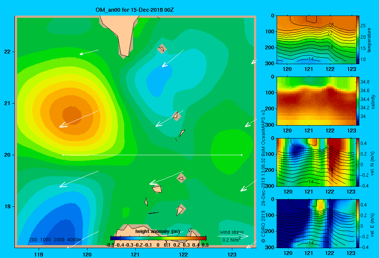This screenshot has height=258, width=379.
Task: Open the northward velocity section panel
Action: (x=316, y=162)
